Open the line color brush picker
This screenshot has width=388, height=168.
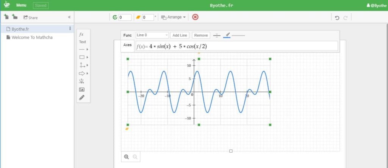pyautogui.click(x=227, y=35)
